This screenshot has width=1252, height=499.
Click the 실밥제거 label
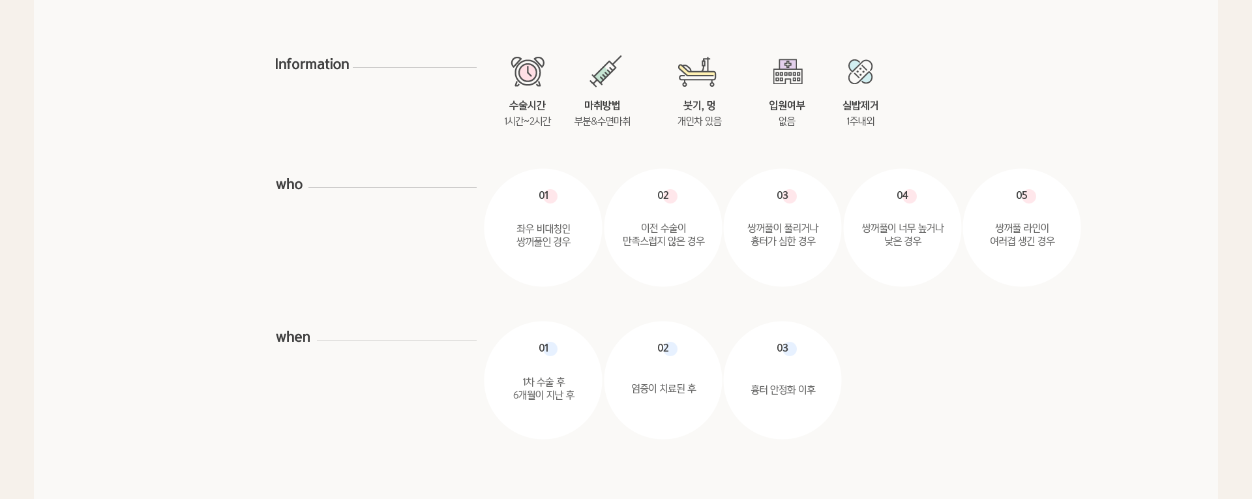tap(860, 106)
